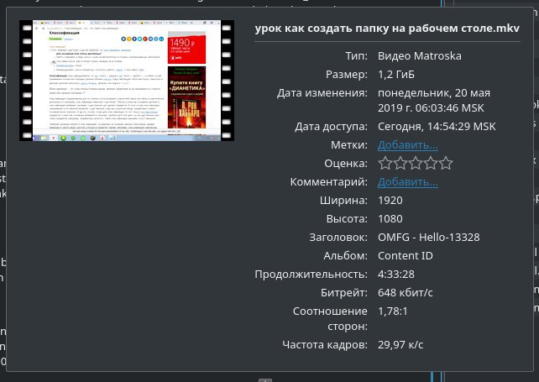
Task: Add comment via Комментарий Добавить link
Action: point(408,182)
